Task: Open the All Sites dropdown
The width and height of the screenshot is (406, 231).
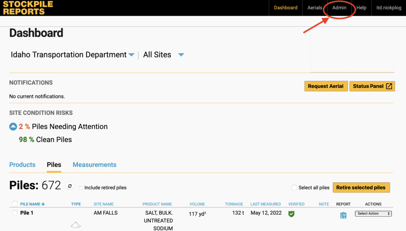Action: pyautogui.click(x=181, y=55)
